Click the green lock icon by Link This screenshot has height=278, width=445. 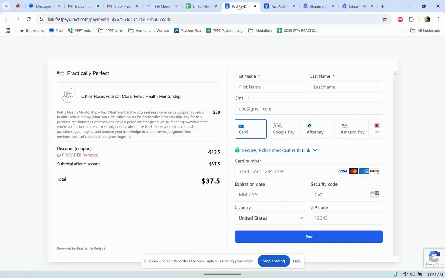point(237,150)
